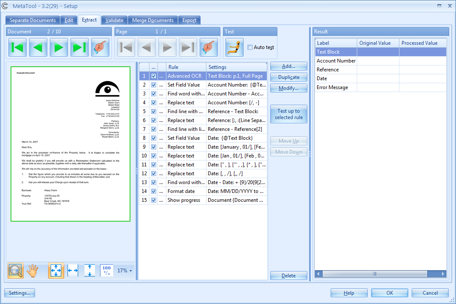Uncheck rule 2 Set Field Value checkbox
456x304 pixels.
pyautogui.click(x=154, y=85)
